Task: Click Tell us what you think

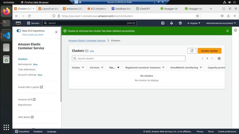Action: pyautogui.click(x=32, y=35)
